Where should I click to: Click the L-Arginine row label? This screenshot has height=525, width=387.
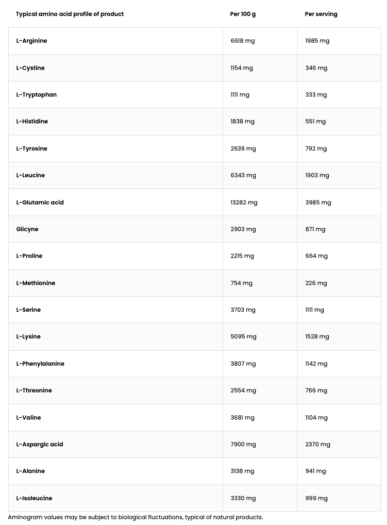(32, 41)
